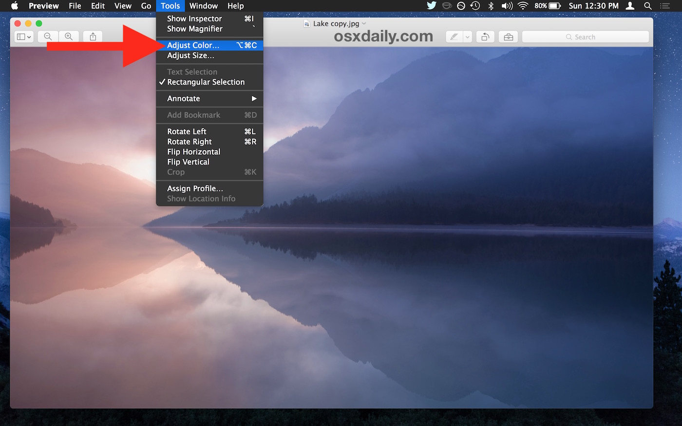
Task: Open the Lake copy.jpg title dropdown
Action: [364, 23]
